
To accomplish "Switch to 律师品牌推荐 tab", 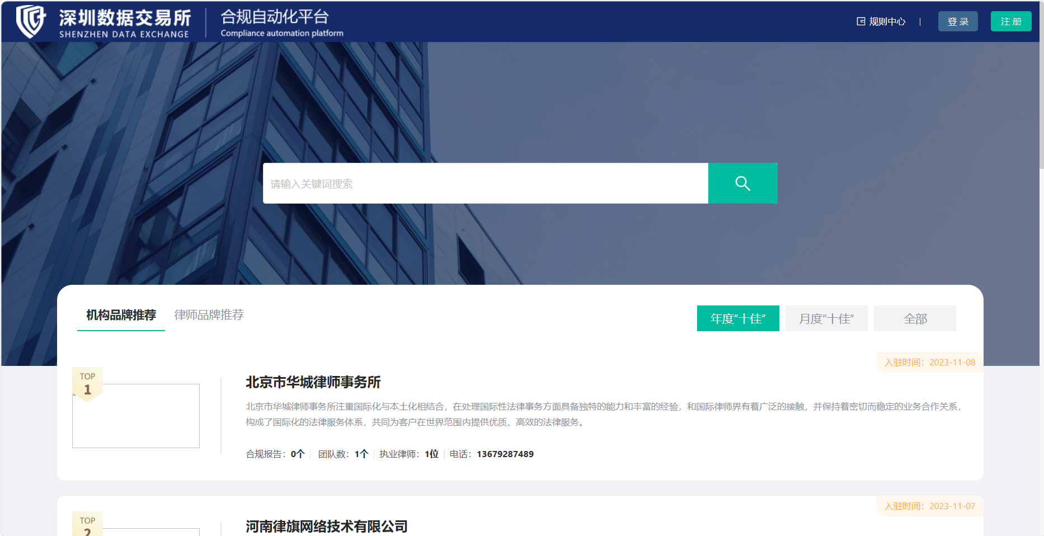I will click(x=209, y=315).
